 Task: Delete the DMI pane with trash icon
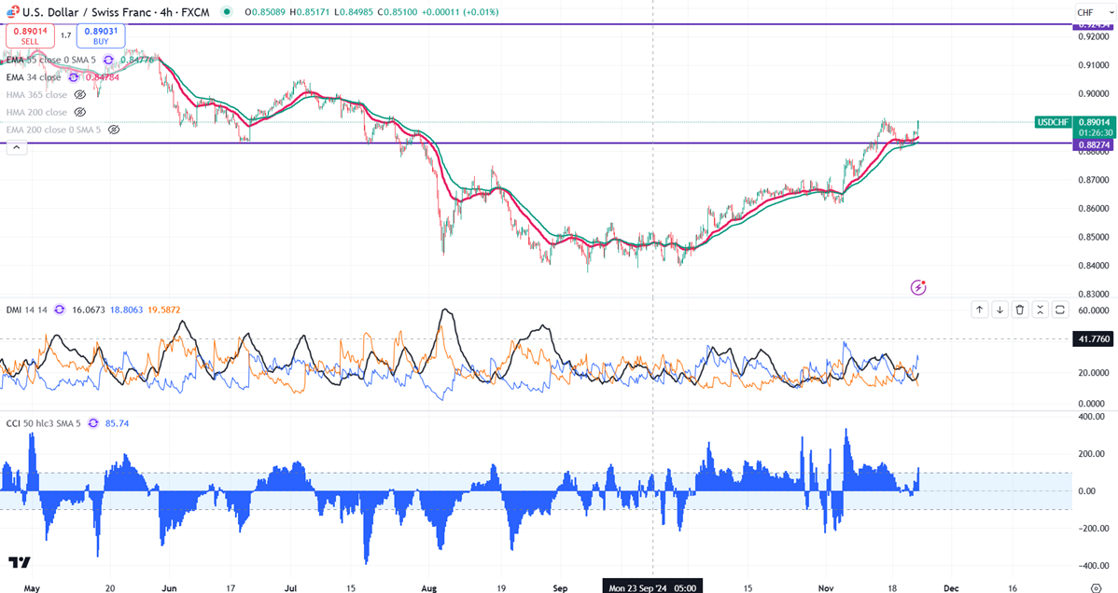(1020, 310)
